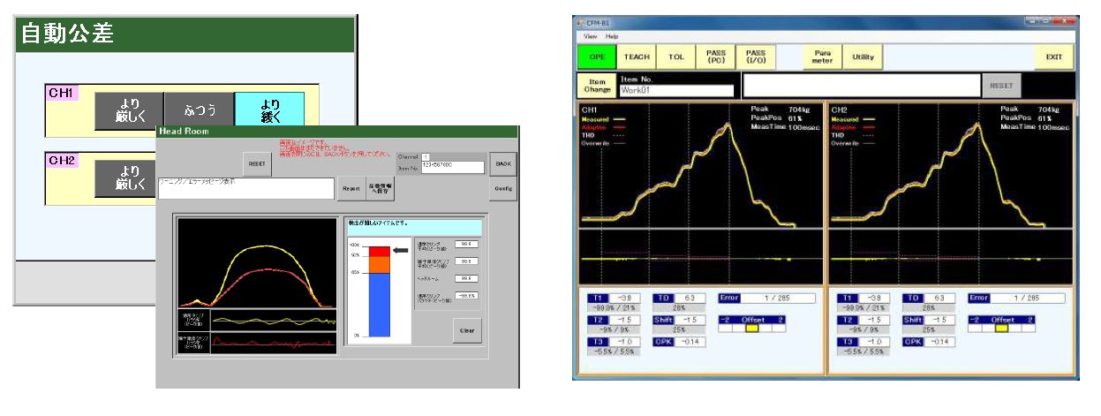Open the TEACH screen
Screen dimensions: 1101x416
point(637,57)
